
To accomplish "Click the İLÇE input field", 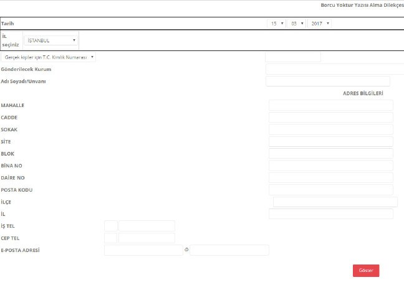I will coord(335,202).
